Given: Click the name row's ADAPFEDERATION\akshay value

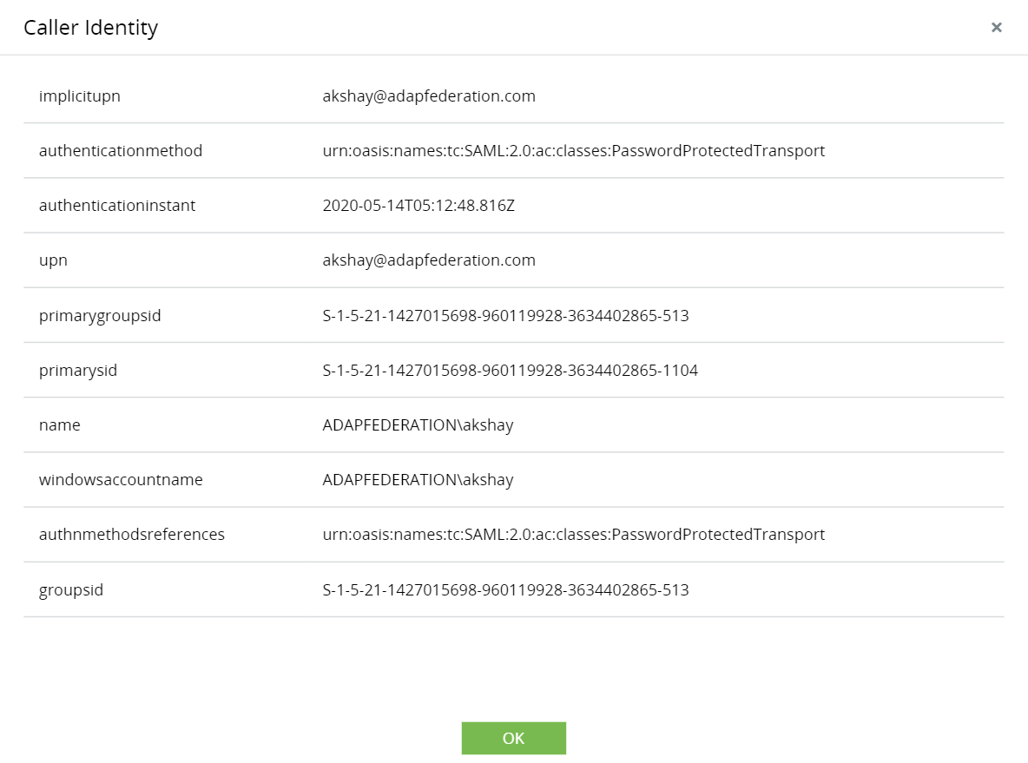Looking at the screenshot, I should tap(418, 425).
